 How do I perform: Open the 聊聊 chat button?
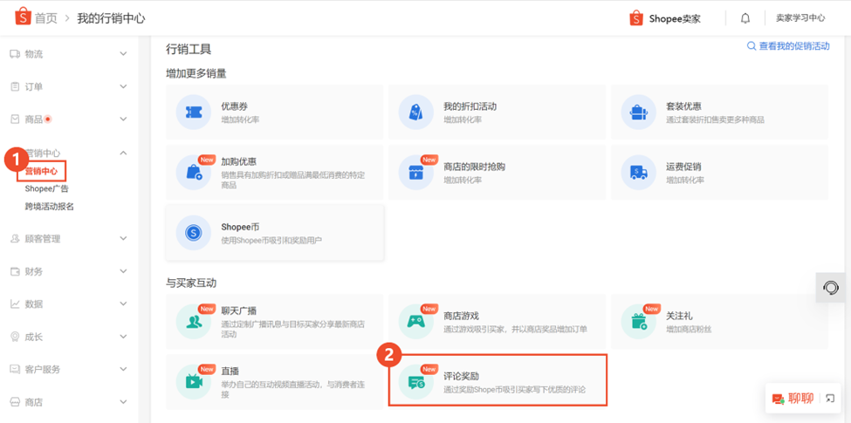coord(793,399)
